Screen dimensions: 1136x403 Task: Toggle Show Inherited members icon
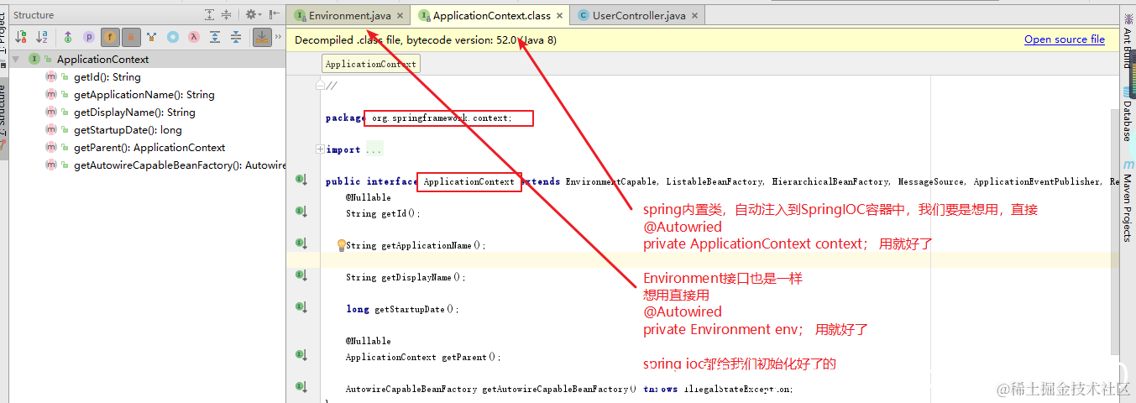pos(68,37)
